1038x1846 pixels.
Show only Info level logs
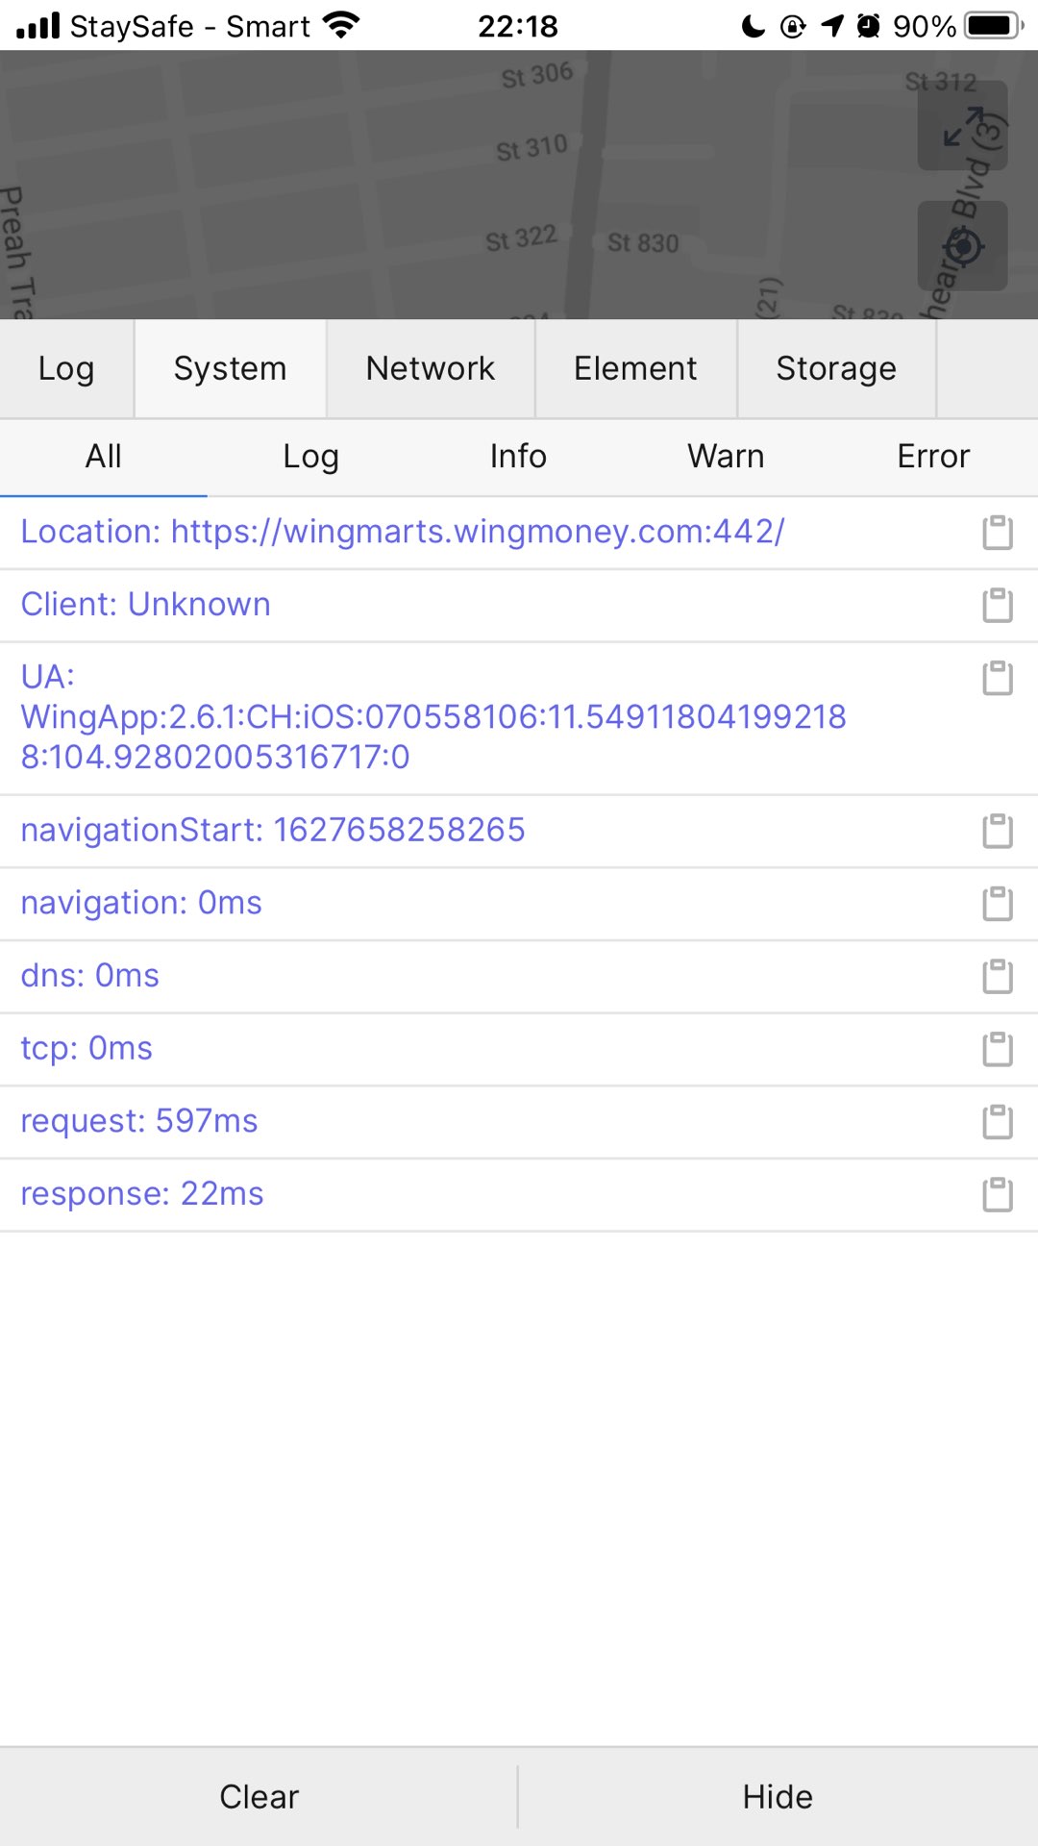coord(519,457)
